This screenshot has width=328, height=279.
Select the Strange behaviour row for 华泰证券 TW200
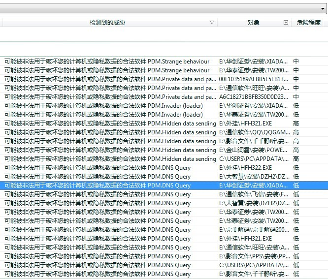[164, 70]
